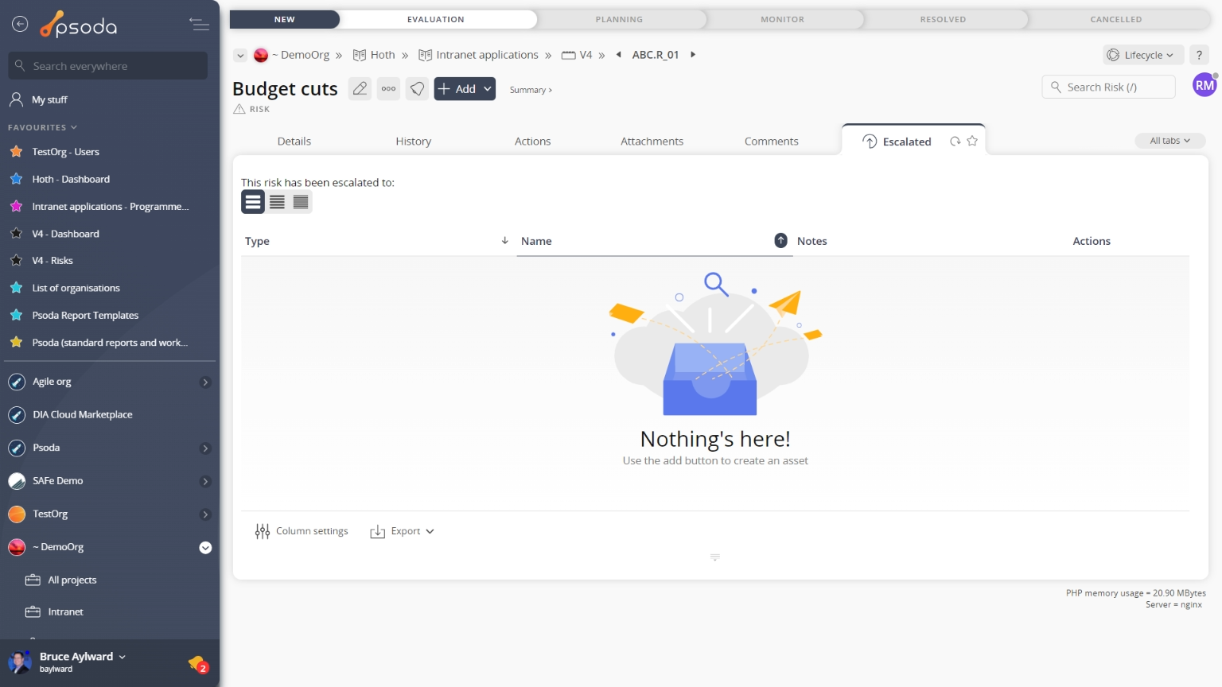Refresh the Escalated tab with the reload icon
Viewport: 1222px width, 687px height.
pos(955,142)
